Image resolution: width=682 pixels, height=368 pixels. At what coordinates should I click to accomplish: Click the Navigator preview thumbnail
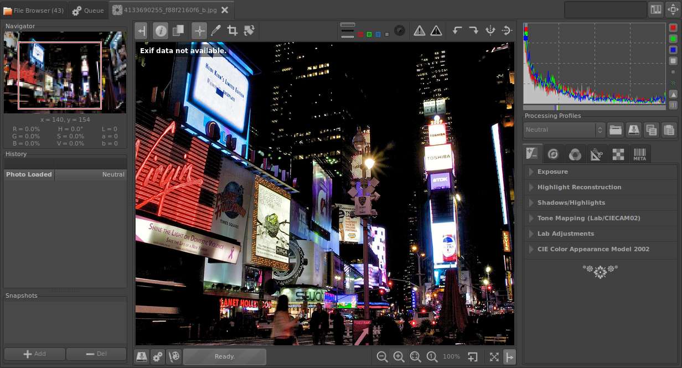click(x=65, y=72)
